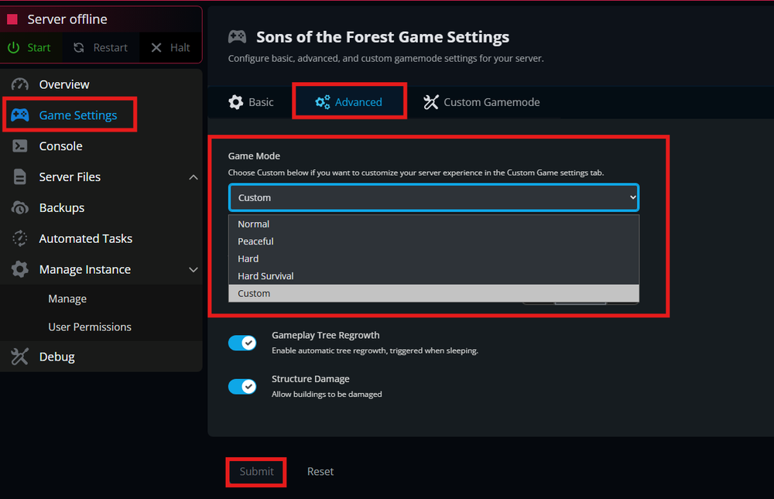Click the Server Files document icon
The width and height of the screenshot is (774, 499).
click(18, 176)
